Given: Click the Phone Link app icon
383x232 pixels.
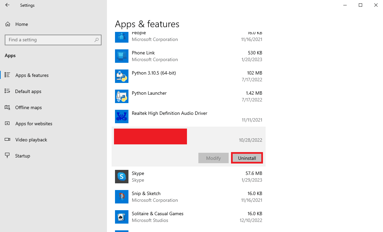Looking at the screenshot, I should [121, 56].
